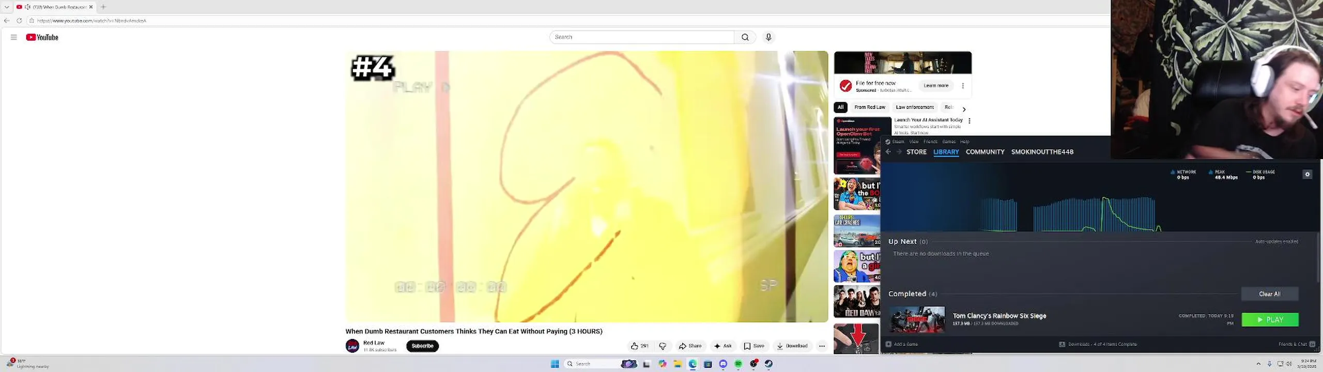Open the Red Dawn recommended video thumbnail
Viewport: 1323px width, 372px height.
pyautogui.click(x=857, y=302)
